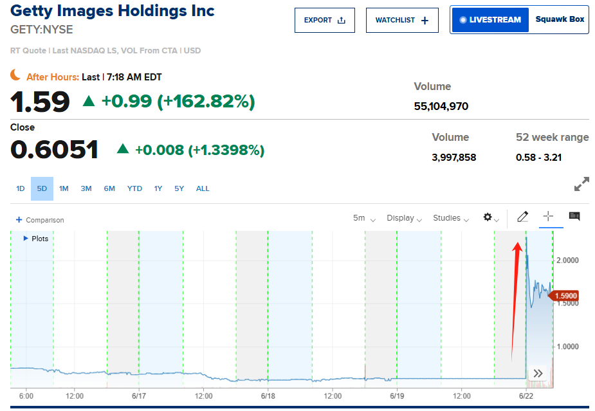The width and height of the screenshot is (595, 411).
Task: Show ALL time range
Action: click(203, 188)
